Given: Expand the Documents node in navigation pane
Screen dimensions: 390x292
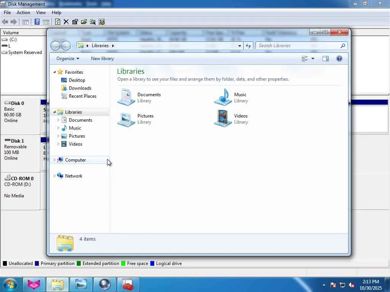Looking at the screenshot, I should pyautogui.click(x=58, y=120).
